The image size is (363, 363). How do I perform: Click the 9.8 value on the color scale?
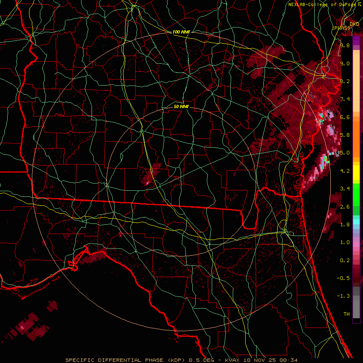[x=345, y=45]
